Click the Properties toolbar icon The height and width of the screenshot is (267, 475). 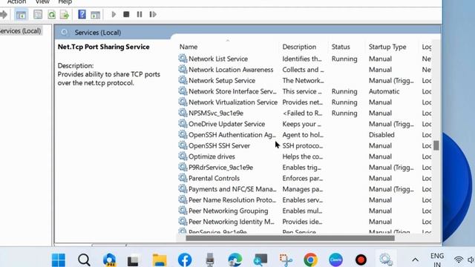click(x=38, y=15)
